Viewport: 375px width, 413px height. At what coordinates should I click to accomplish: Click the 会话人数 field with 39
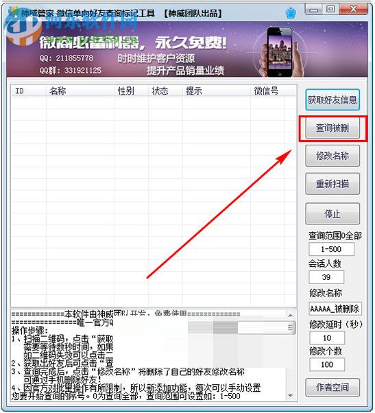tap(326, 277)
